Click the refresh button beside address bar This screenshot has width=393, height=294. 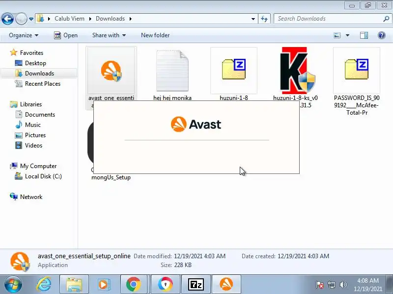coord(264,19)
